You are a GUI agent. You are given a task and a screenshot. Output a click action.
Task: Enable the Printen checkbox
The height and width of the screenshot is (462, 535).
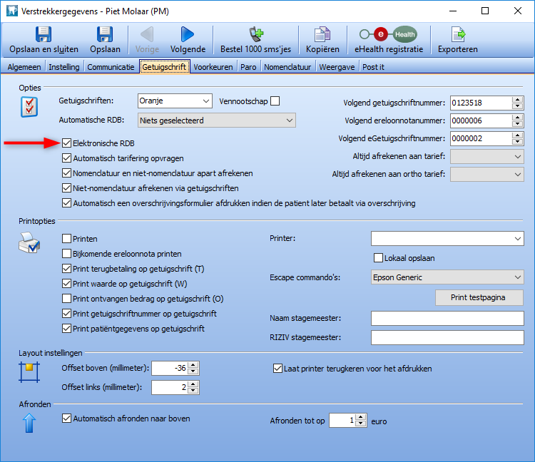[x=67, y=238]
